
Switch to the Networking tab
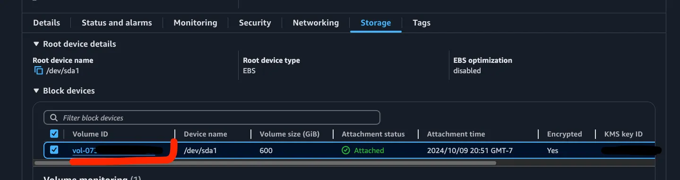[x=316, y=23]
